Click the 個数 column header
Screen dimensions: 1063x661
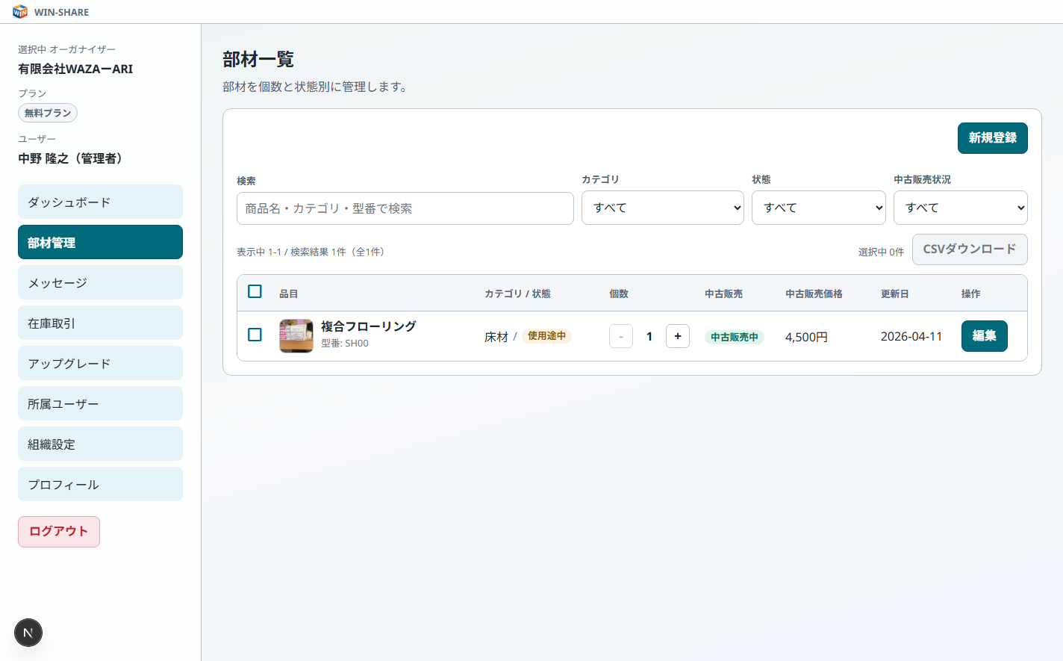point(619,294)
